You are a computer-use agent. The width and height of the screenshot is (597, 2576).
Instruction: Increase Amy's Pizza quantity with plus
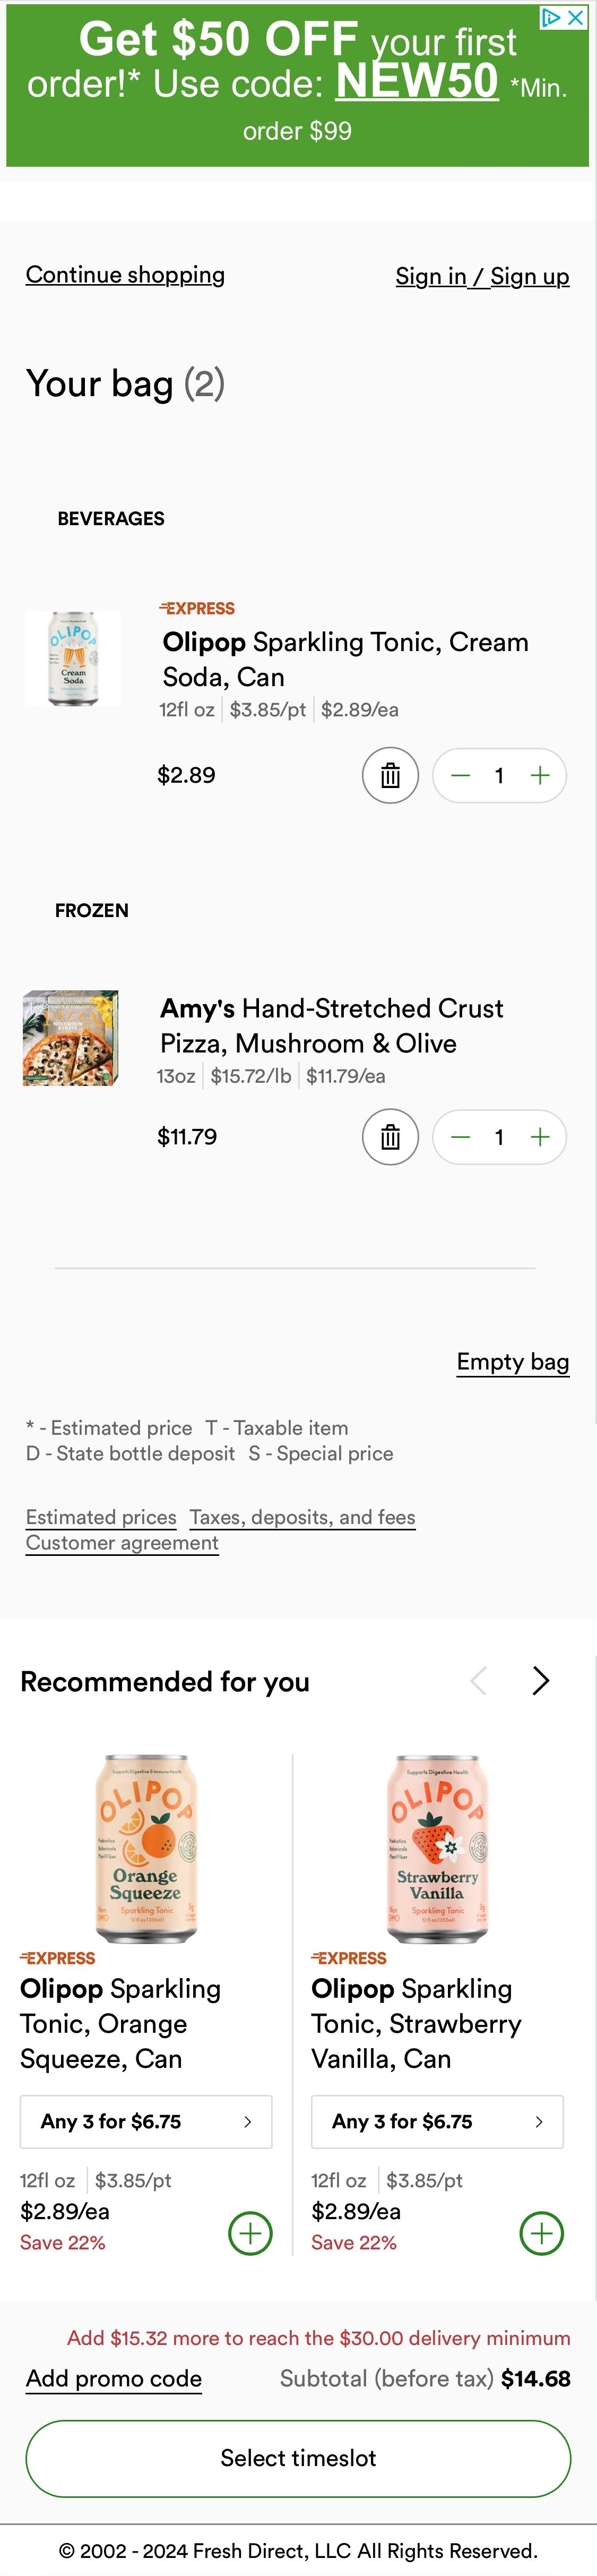click(x=540, y=1137)
